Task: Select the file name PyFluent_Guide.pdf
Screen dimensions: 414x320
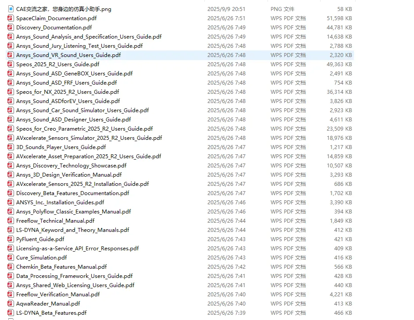Action: (x=40, y=239)
